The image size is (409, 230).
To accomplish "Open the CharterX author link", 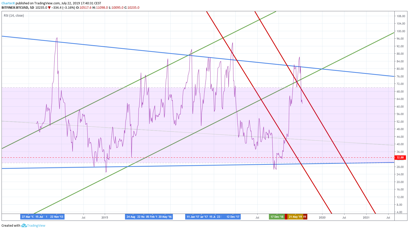I will click(8, 3).
